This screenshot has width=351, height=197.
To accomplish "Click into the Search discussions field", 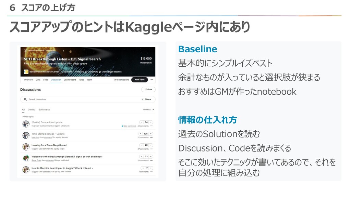I will (x=88, y=100).
